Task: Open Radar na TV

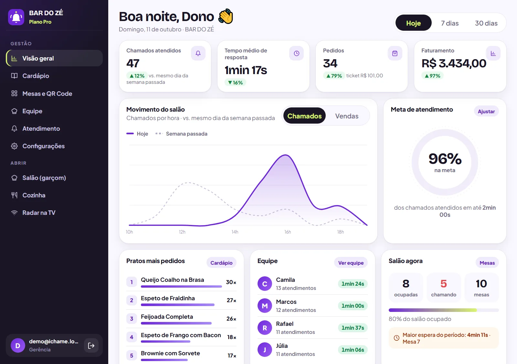Action: click(54, 213)
